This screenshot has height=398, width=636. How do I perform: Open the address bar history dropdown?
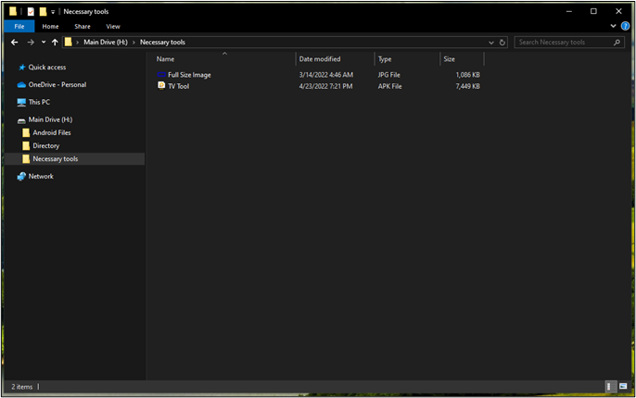tap(491, 43)
